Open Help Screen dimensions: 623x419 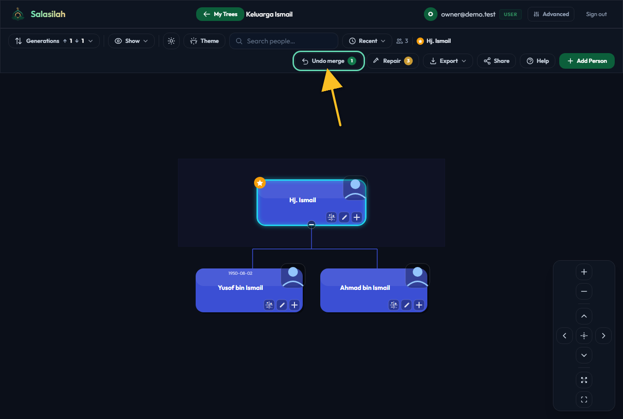(538, 61)
